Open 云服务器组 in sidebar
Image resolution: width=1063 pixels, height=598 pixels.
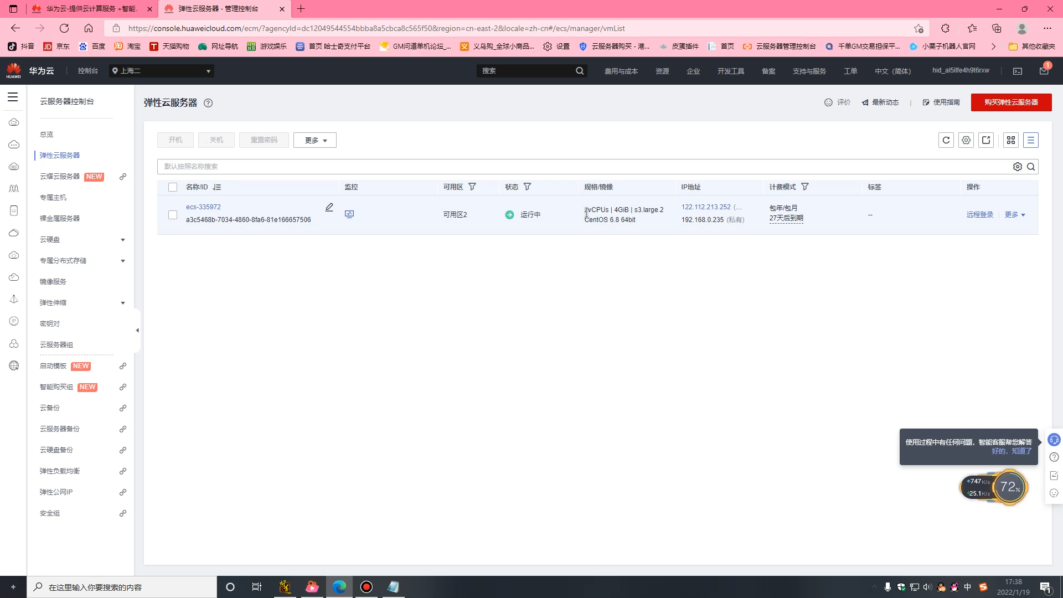pyautogui.click(x=56, y=345)
